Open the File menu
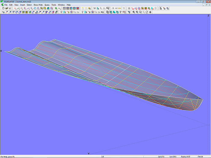Image resolution: width=211 pixels, height=158 pixels. coord(6,5)
